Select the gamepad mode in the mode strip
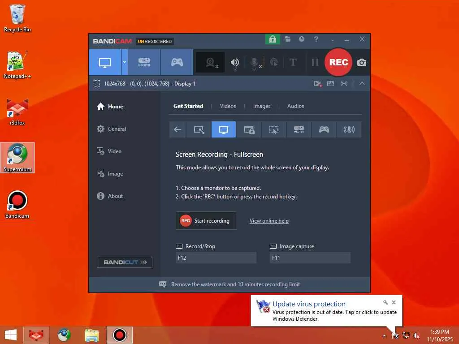Viewport: 459px width, 344px height. [324, 129]
